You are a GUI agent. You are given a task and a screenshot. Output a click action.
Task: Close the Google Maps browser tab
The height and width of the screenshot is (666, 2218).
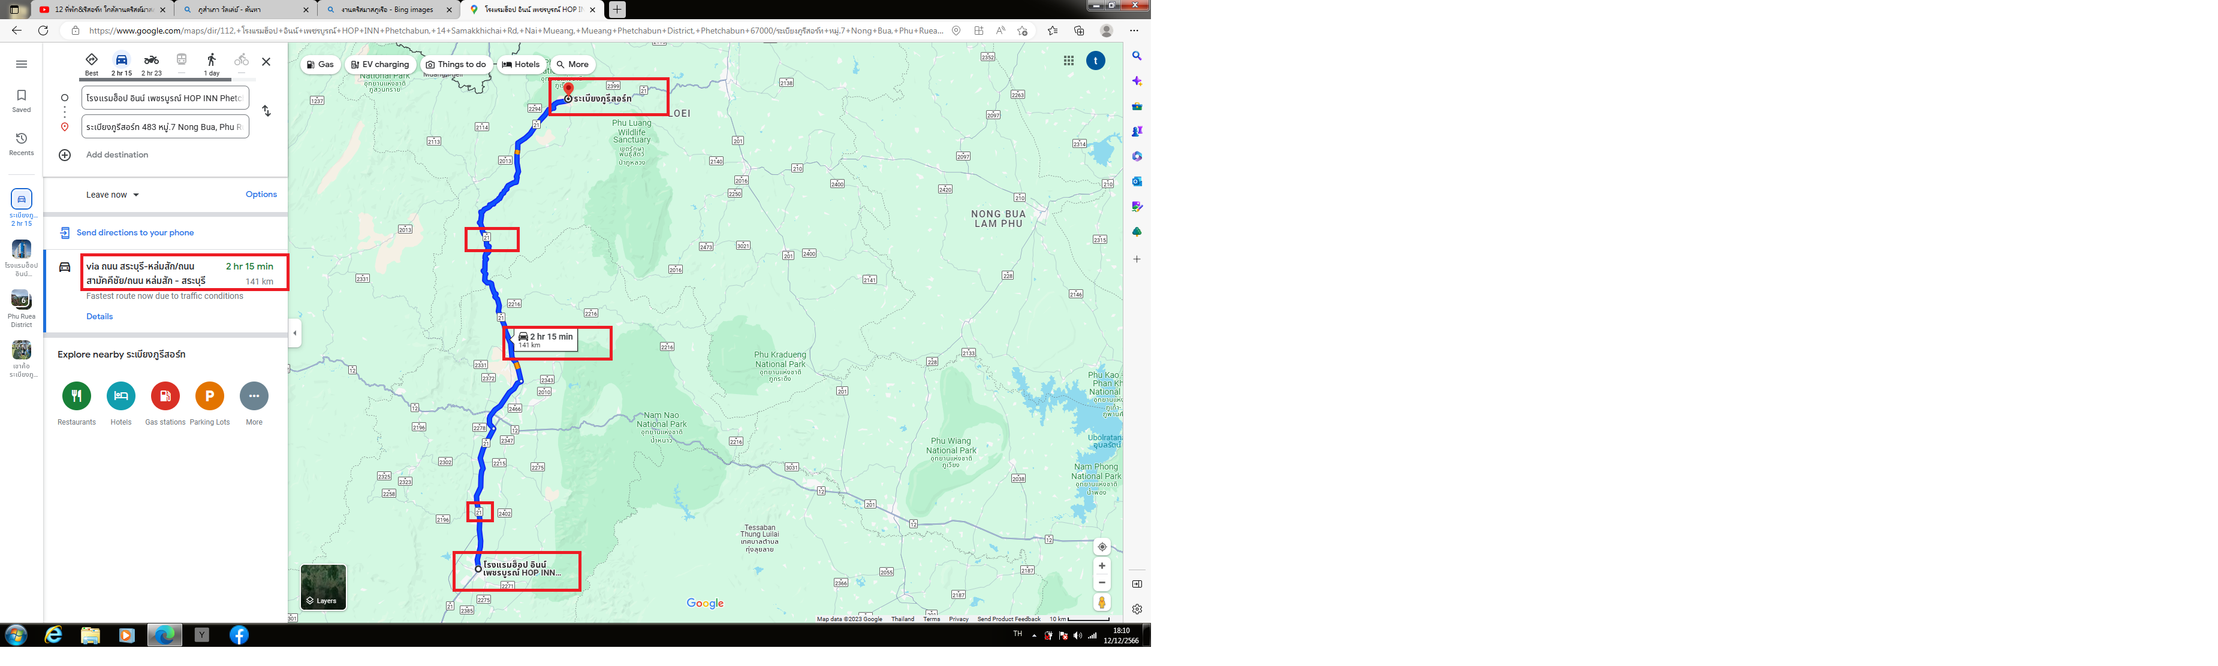click(x=592, y=10)
